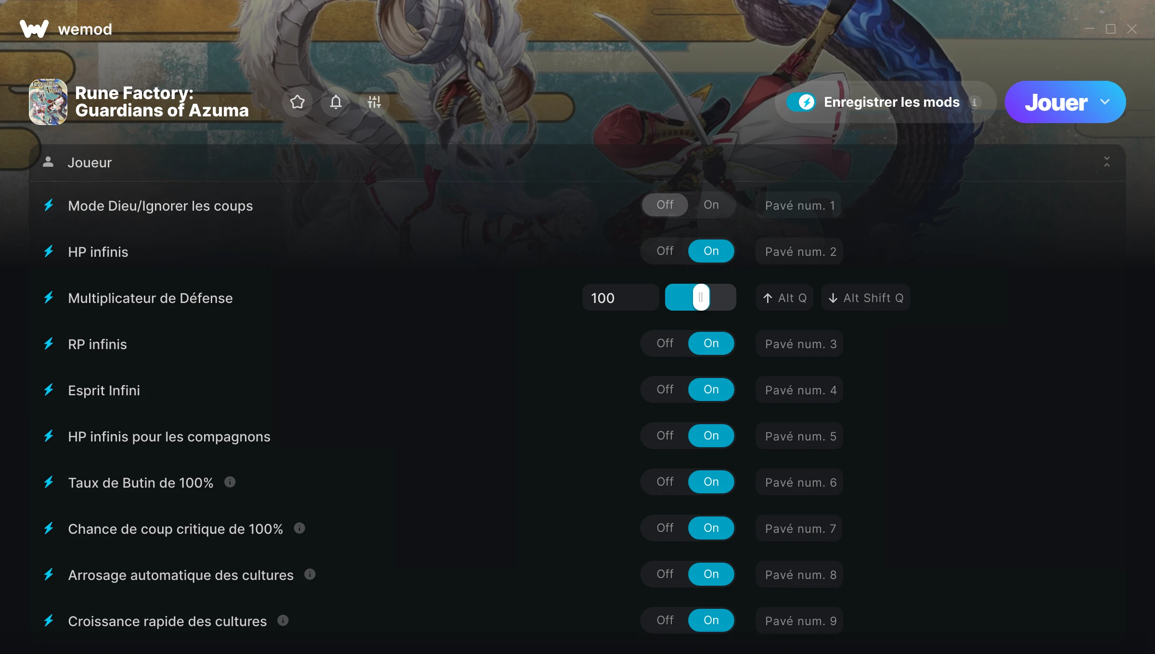Adjust the Multiplicateur de Défense slider
This screenshot has height=654, width=1155.
click(701, 297)
